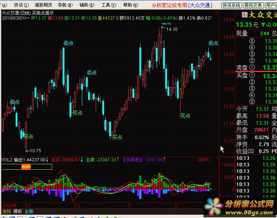Click the red window-layout icon above the price axis
Image resolution: width=277 pixels, height=218 pixels.
click(216, 12)
